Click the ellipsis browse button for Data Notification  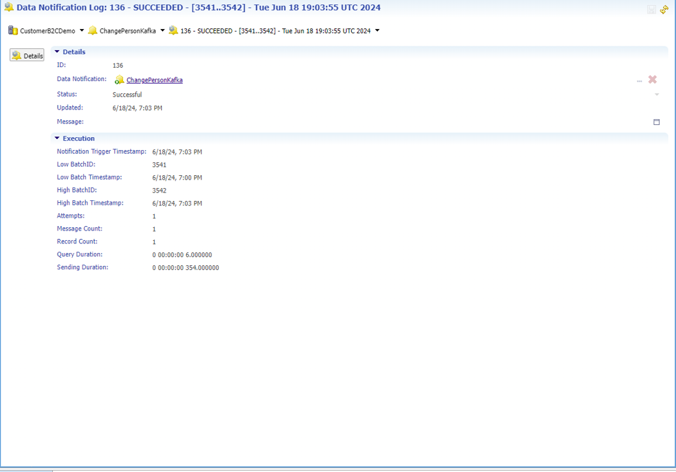(x=639, y=81)
